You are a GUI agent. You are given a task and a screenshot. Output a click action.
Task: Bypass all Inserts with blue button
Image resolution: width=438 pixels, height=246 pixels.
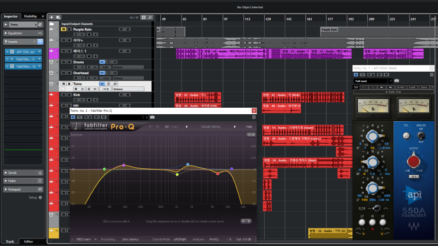pyautogui.click(x=40, y=42)
